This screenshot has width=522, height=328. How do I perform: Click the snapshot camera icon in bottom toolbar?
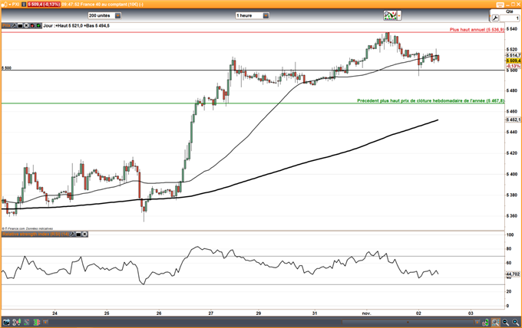point(6,322)
